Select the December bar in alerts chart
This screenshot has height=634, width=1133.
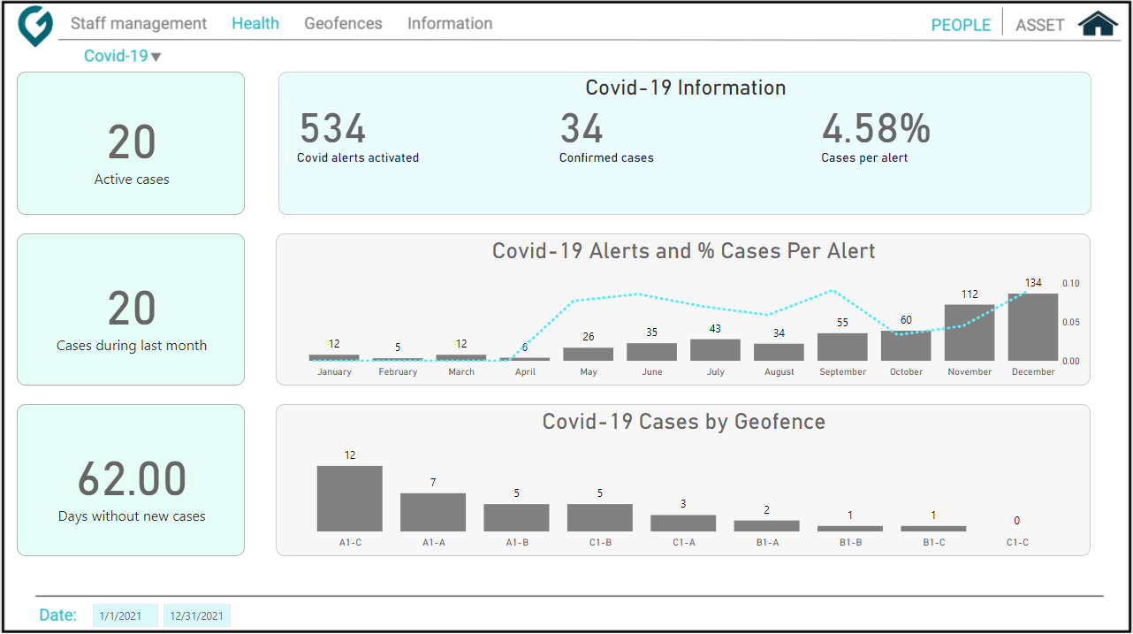(1032, 327)
